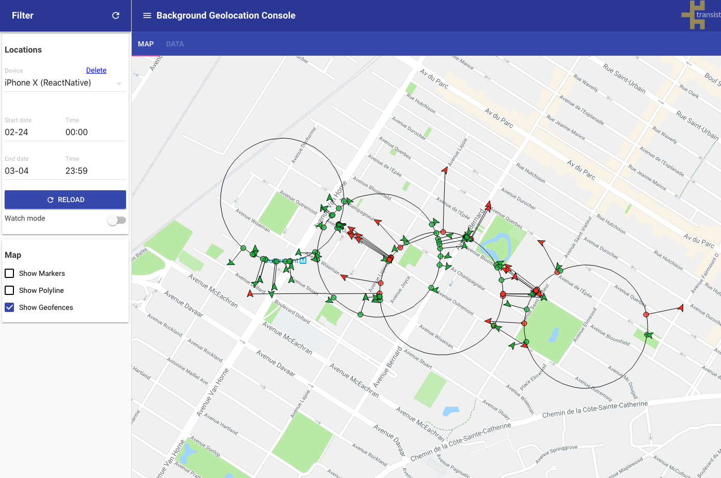Click the Avenue Springgrove street label
The height and width of the screenshot is (478, 721).
pos(556,454)
